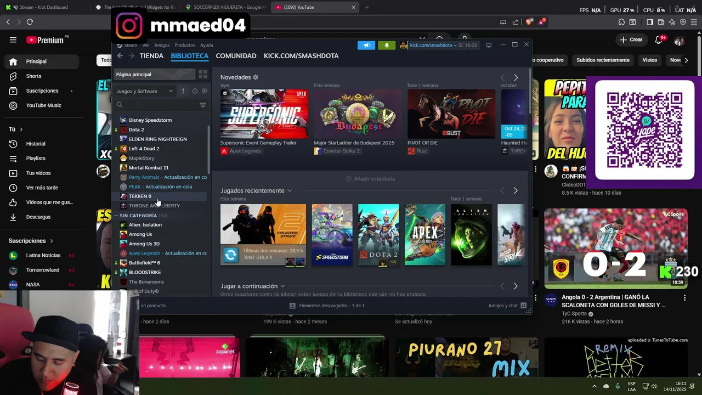Show hidden system tray icons chevron
The image size is (702, 395).
pos(594,386)
